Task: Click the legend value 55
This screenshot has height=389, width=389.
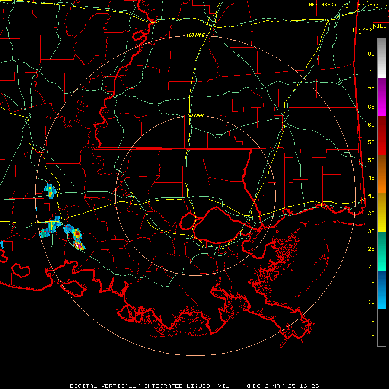Action: [371, 143]
